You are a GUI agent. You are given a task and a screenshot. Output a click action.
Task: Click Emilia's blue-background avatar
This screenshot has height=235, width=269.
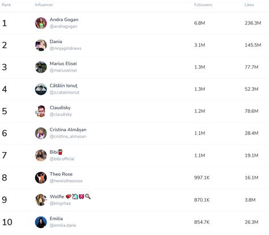coord(41,222)
